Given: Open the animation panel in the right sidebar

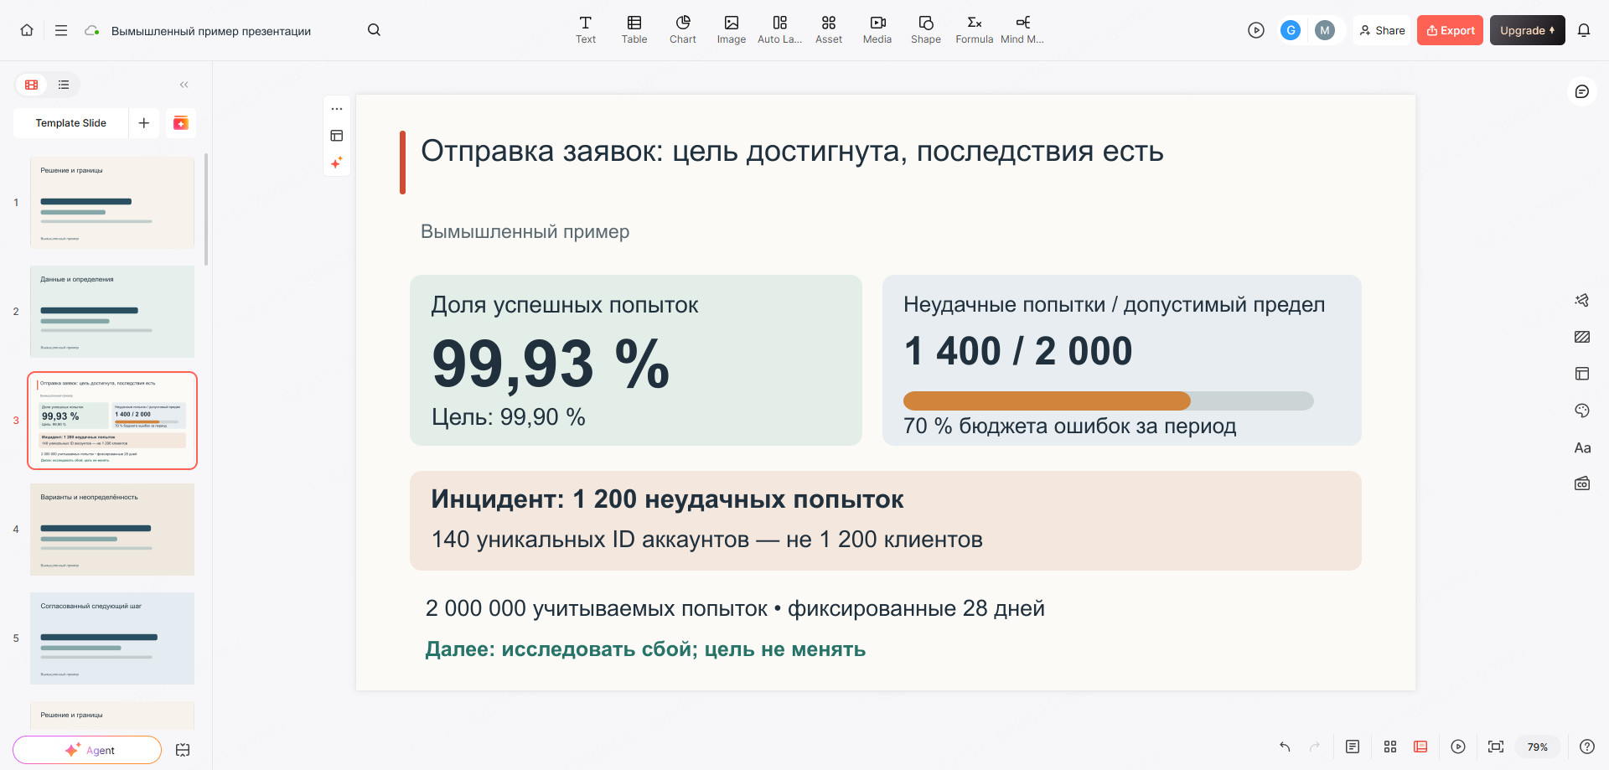Looking at the screenshot, I should click(1582, 300).
